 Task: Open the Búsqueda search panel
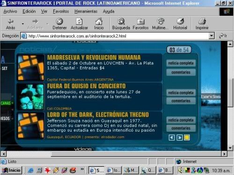[121, 24]
